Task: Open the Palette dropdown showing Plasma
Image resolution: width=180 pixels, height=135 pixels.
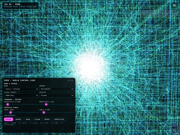Action: click(x=56, y=95)
